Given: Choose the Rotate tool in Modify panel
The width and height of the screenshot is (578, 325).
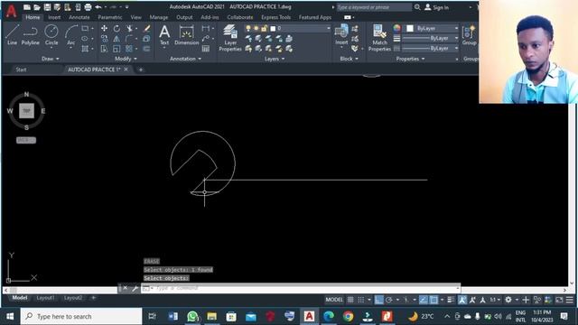Looking at the screenshot, I should pos(117,28).
